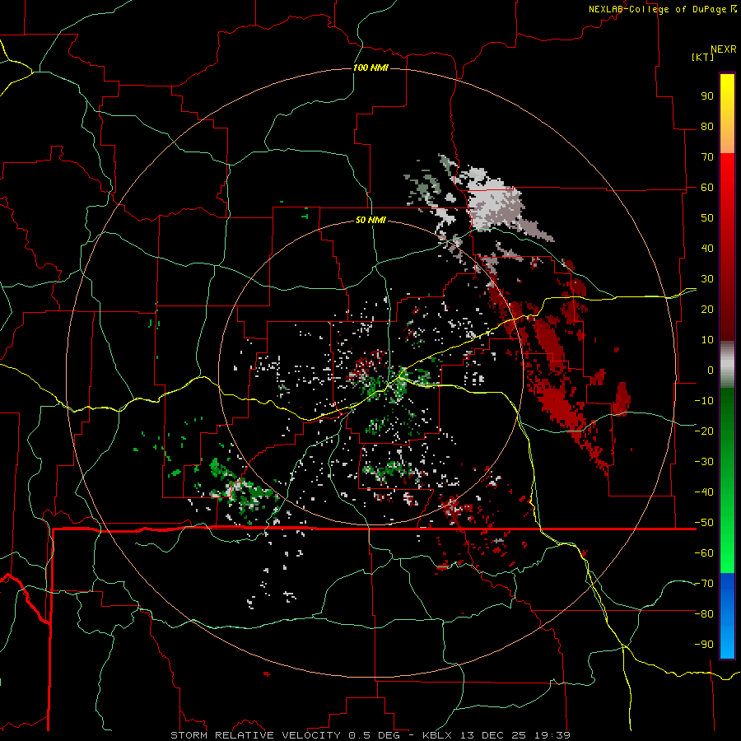Click the radar site at the rings' center

click(371, 373)
